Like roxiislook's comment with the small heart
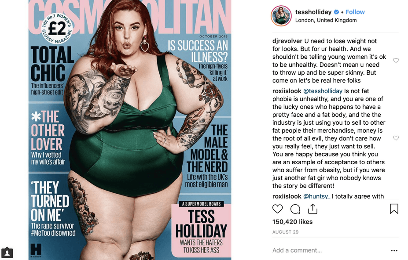Viewport: 408px width, 260px height. click(x=396, y=138)
